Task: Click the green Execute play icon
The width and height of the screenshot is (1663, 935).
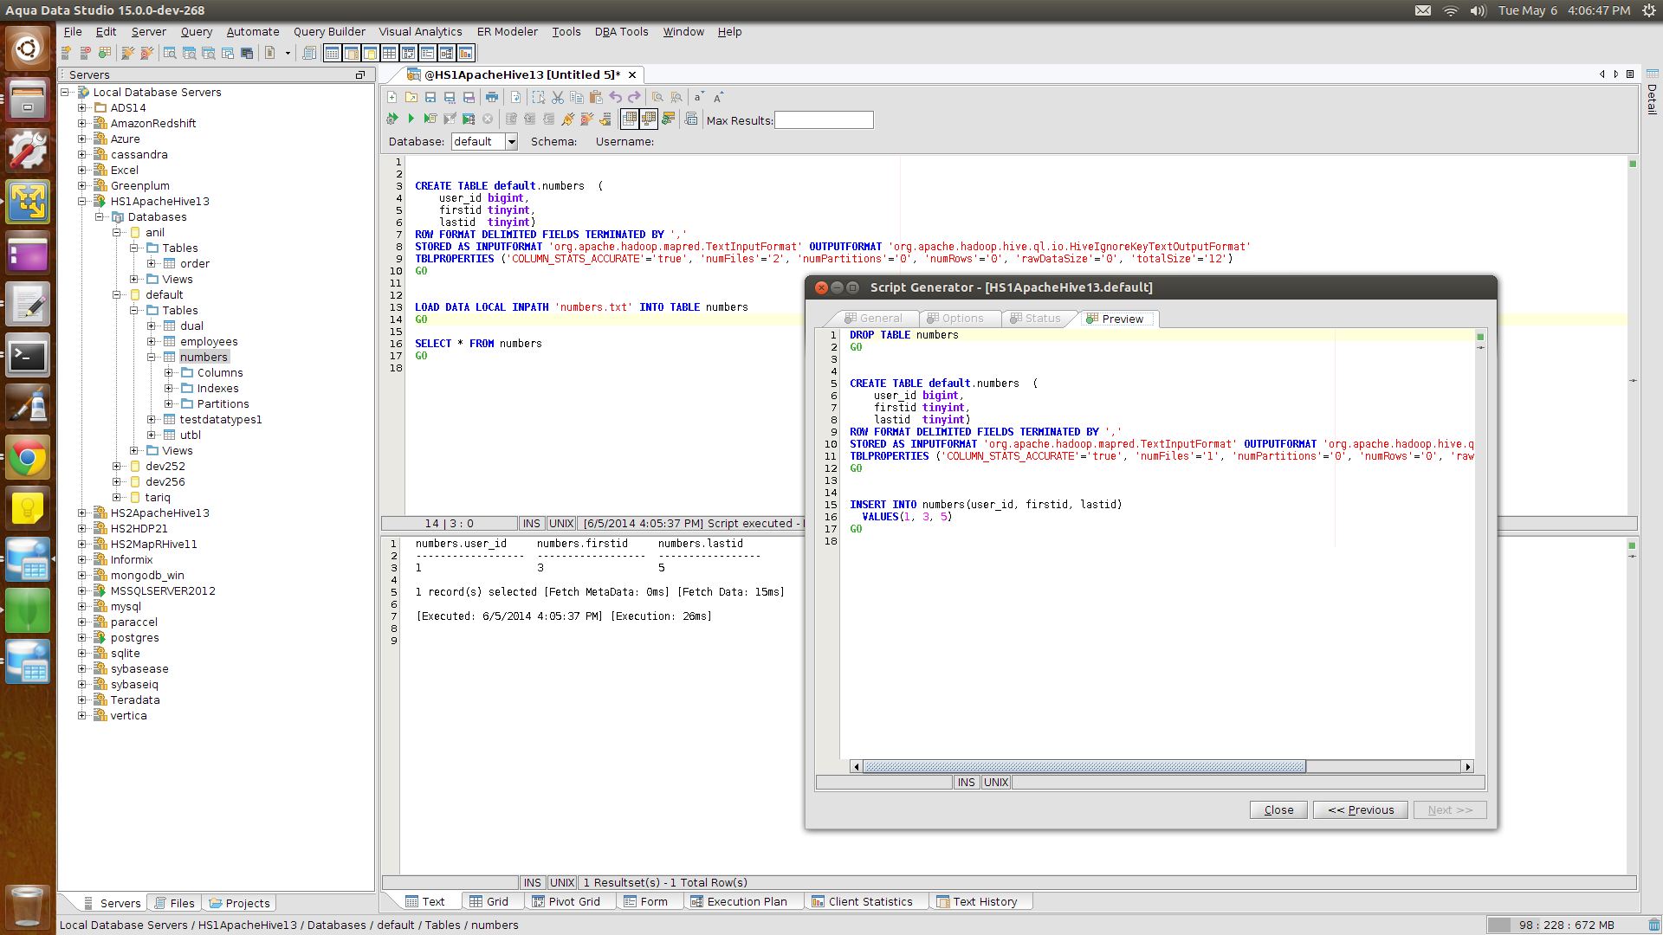Action: pyautogui.click(x=411, y=119)
